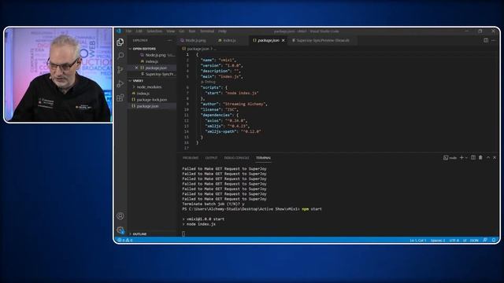Select the Terminal panel tab
This screenshot has height=283, width=504.
point(263,158)
